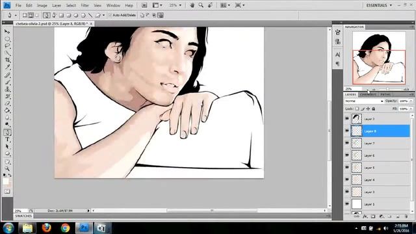Image resolution: width=416 pixels, height=234 pixels.
Task: Open the blend mode dropdown set to Normal
Action: [364, 101]
